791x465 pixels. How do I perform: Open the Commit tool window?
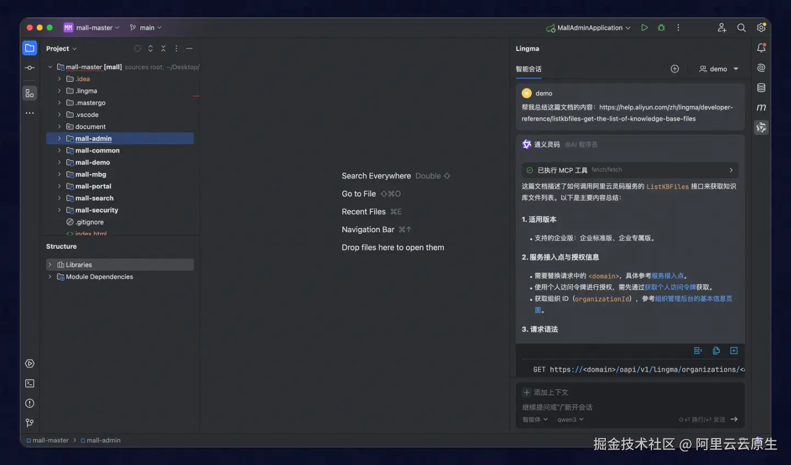pos(30,68)
